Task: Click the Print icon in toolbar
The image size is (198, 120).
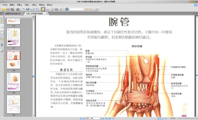Action: pyautogui.click(x=18, y=9)
